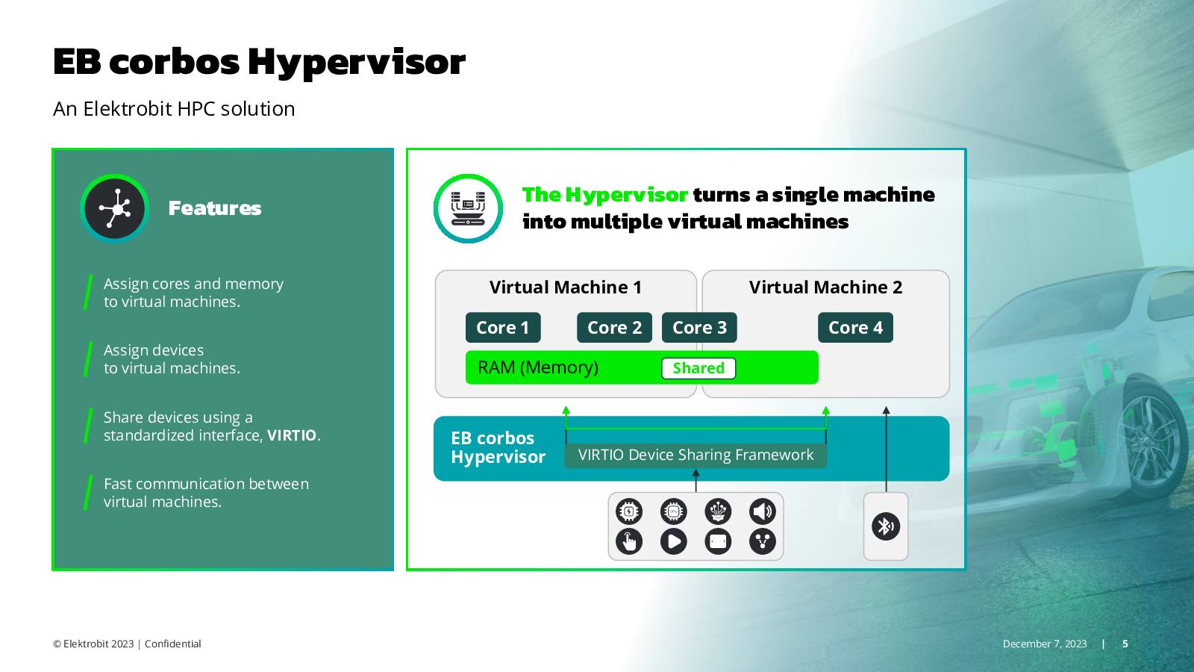
Task: Click the lightning bolt chip icon
Action: [629, 511]
